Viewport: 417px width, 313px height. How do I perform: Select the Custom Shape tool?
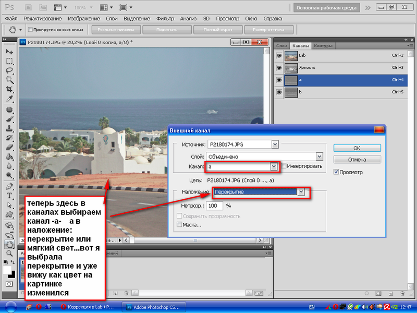pyautogui.click(x=9, y=214)
